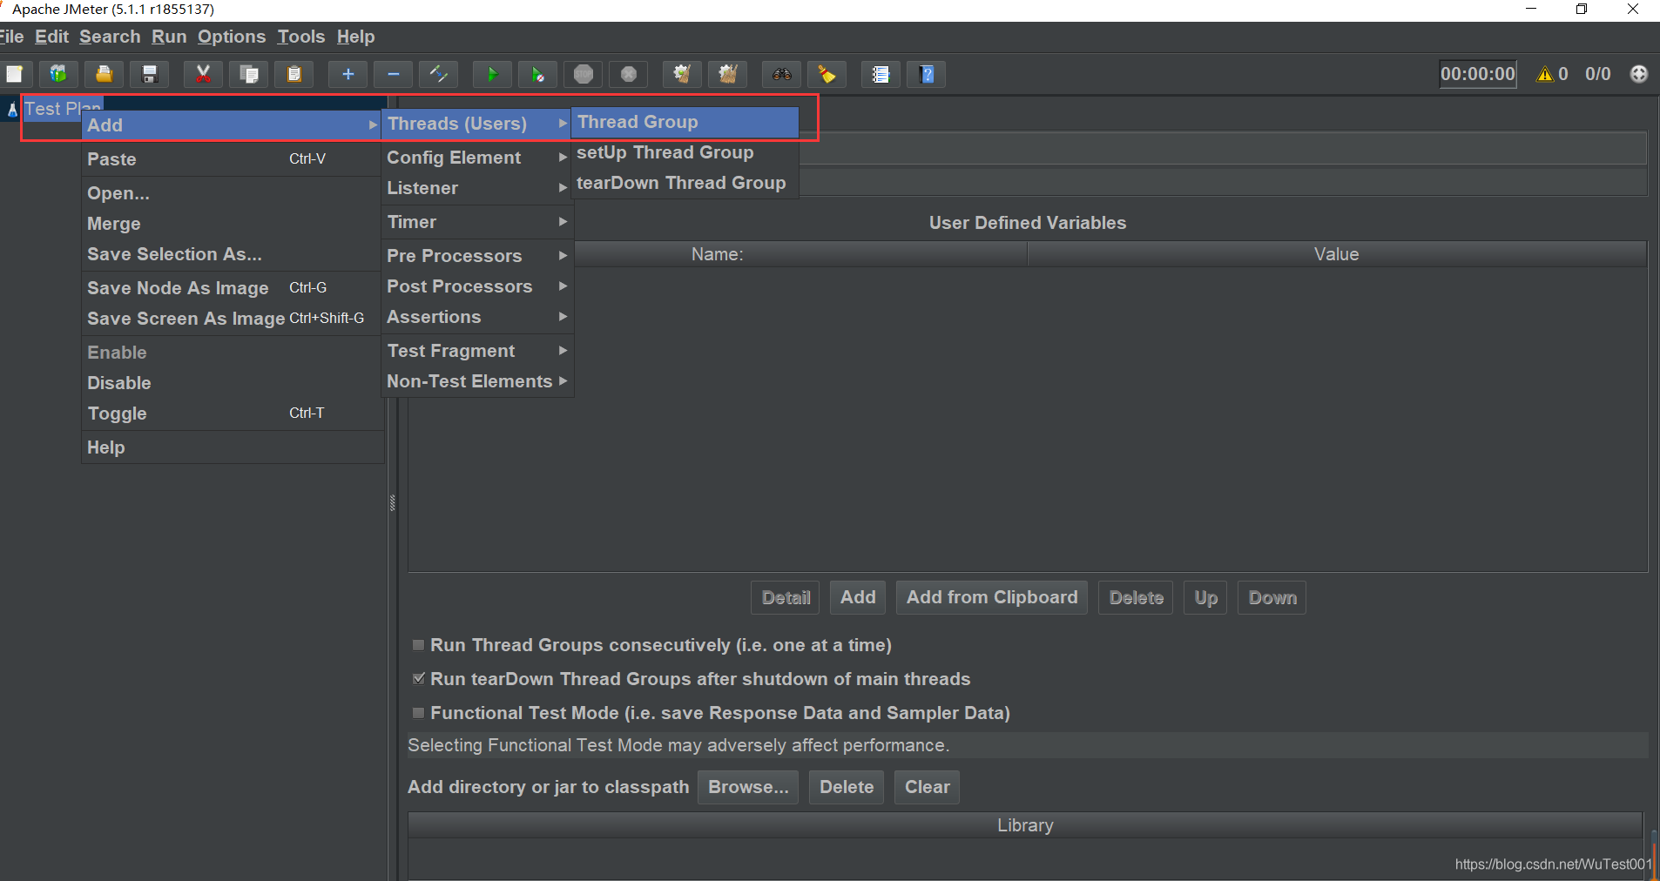Click the Clear broom-with-gear icon
This screenshot has height=881, width=1660.
point(682,74)
